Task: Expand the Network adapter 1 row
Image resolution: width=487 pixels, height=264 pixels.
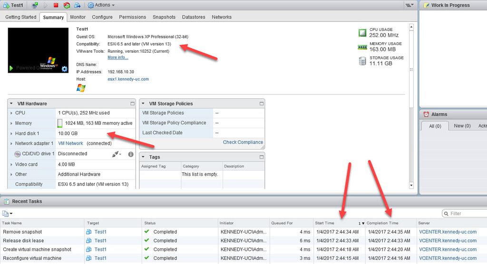Action: click(11, 143)
